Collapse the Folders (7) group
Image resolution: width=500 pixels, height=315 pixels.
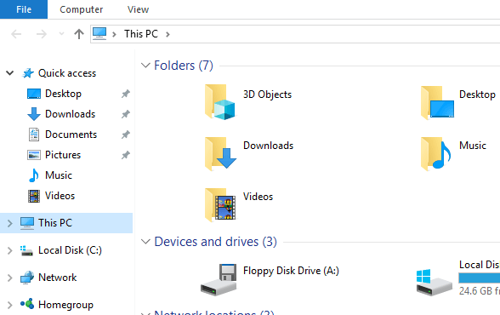(x=145, y=66)
